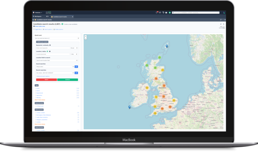This screenshot has width=258, height=152.
Task: Go to the next workspace tab arrow
Action: click(x=48, y=16)
